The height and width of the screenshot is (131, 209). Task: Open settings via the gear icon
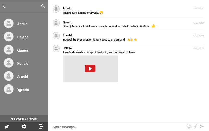(x=24, y=127)
